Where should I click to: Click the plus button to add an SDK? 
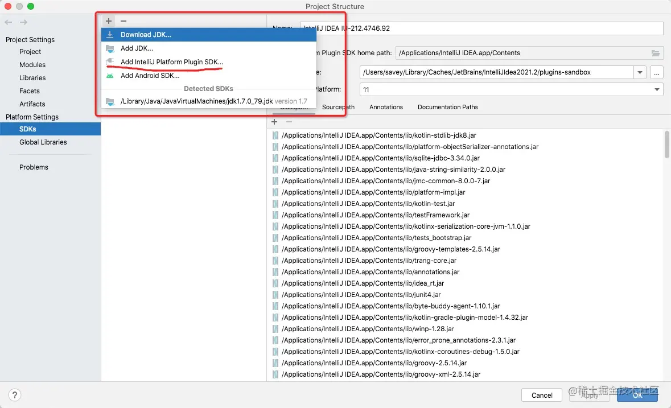109,21
